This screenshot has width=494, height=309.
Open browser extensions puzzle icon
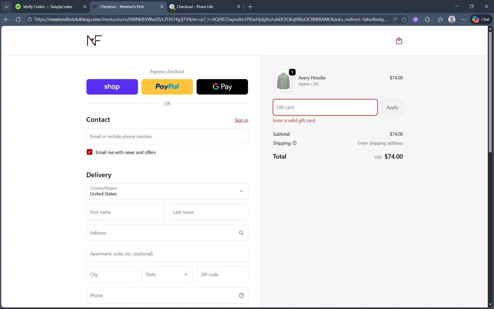tap(427, 19)
